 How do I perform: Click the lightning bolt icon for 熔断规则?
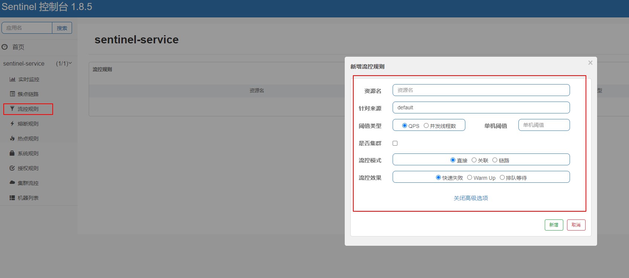coord(12,123)
